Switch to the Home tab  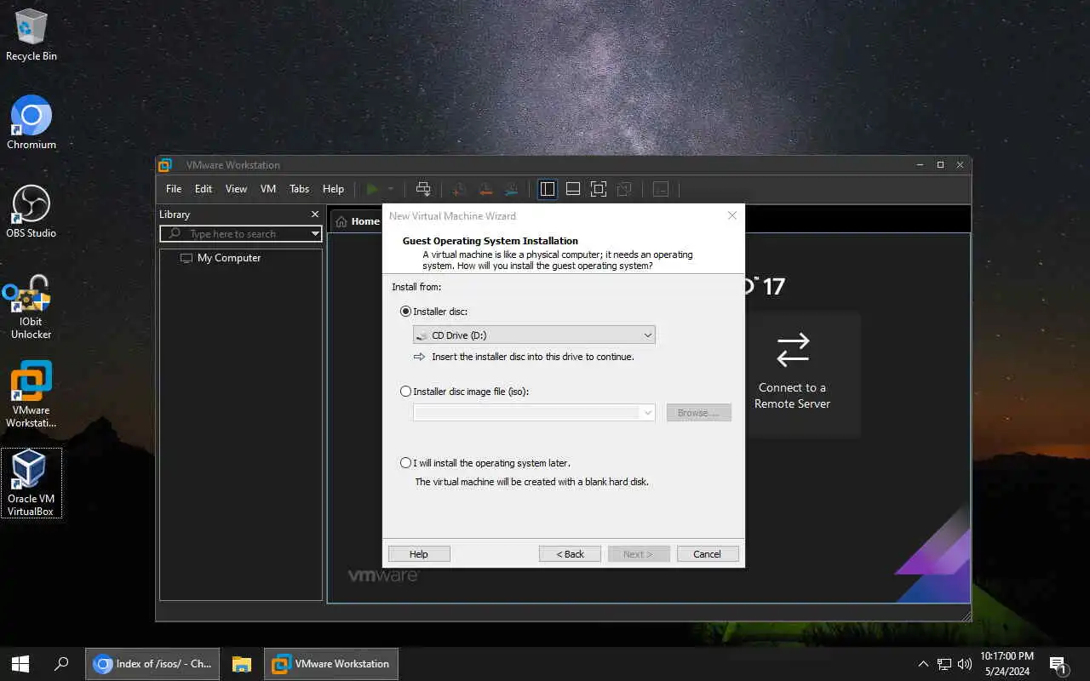[x=356, y=221]
